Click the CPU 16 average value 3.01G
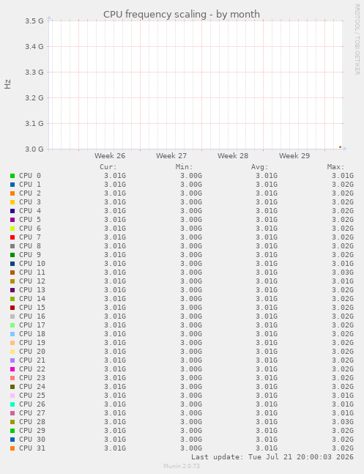 pos(267,316)
